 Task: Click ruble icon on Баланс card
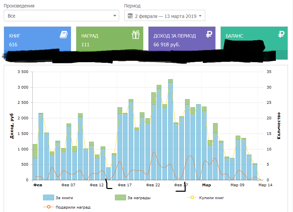click(x=281, y=34)
